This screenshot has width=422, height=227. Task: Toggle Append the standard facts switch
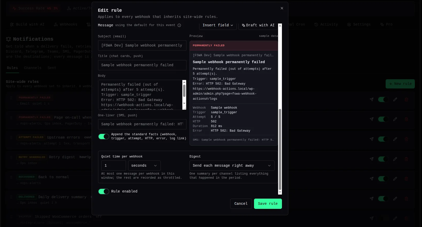click(104, 137)
